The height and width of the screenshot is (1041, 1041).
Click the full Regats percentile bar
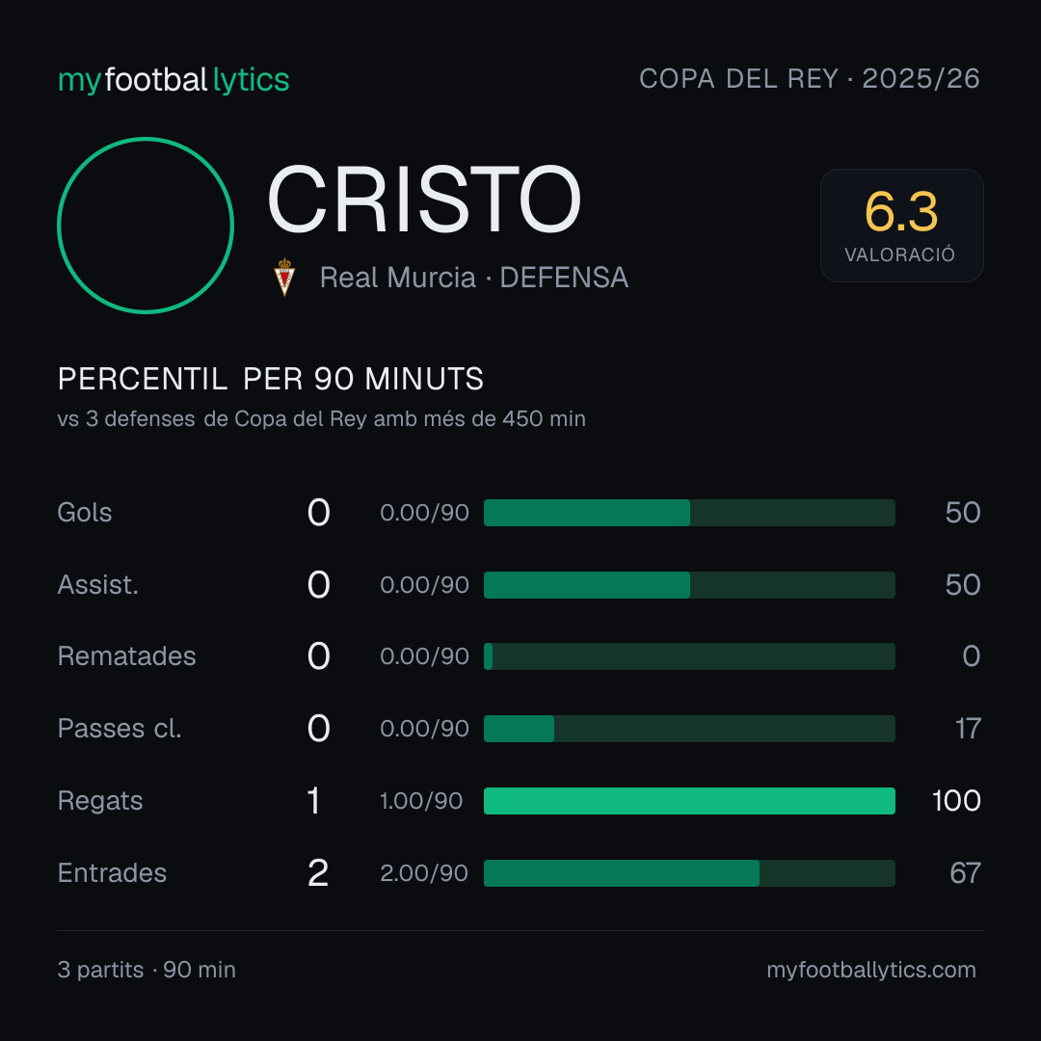click(689, 801)
